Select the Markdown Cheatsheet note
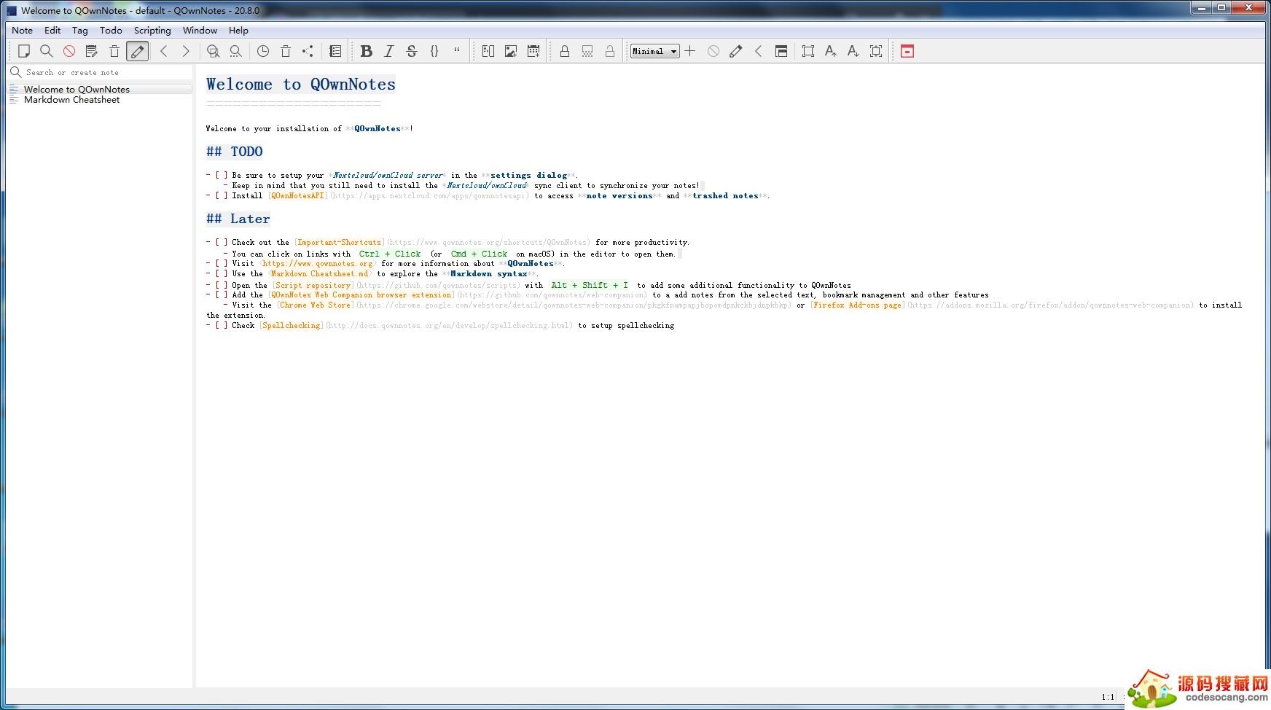 [101, 100]
